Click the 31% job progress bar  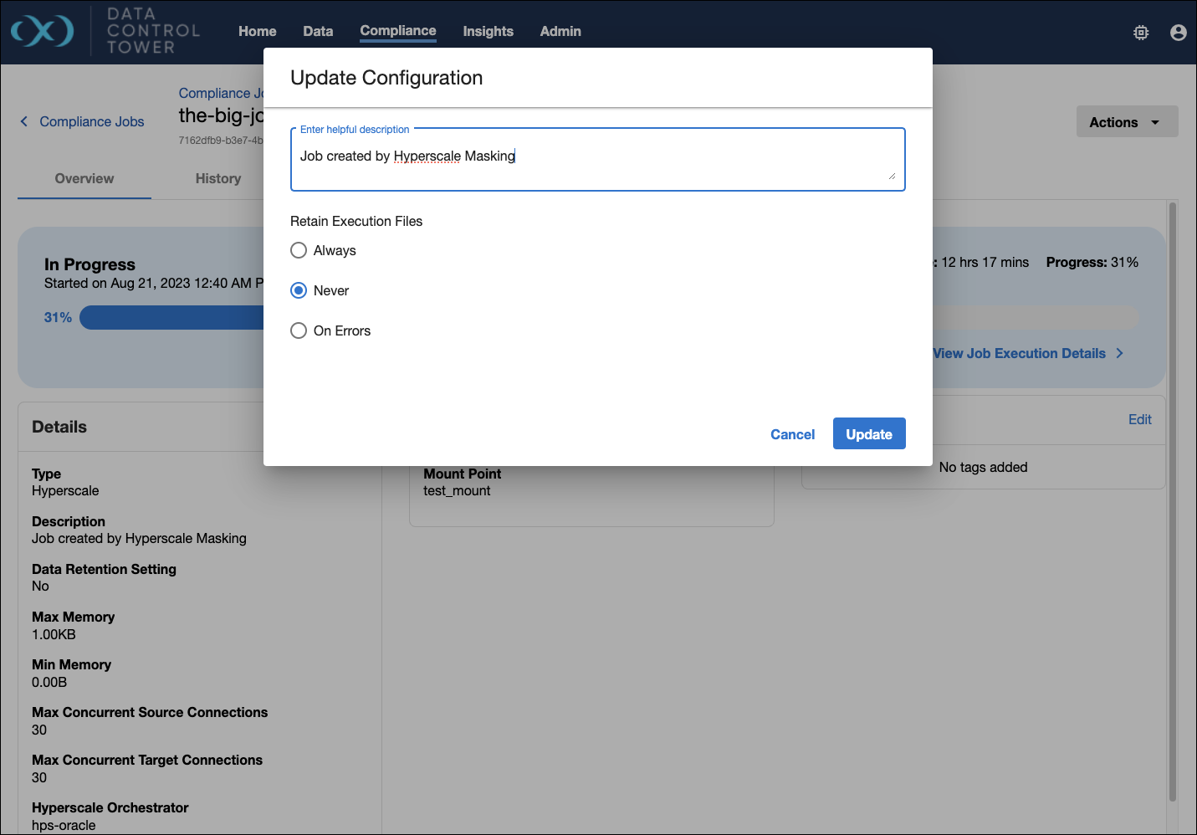click(171, 318)
